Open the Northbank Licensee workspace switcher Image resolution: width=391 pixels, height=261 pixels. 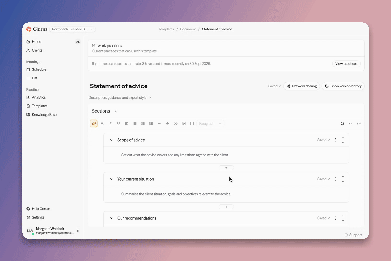pos(72,29)
